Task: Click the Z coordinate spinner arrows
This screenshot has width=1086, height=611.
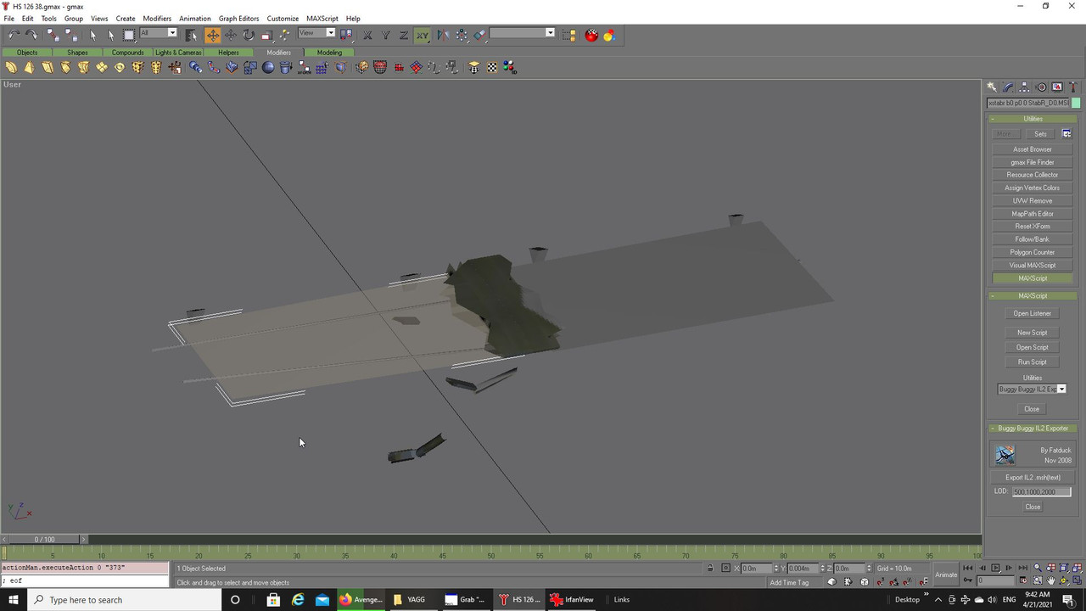Action: 867,568
